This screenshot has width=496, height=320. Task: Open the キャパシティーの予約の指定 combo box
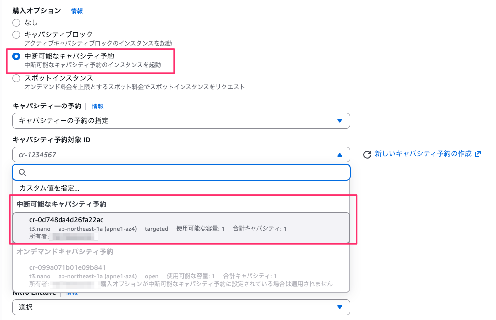[179, 120]
